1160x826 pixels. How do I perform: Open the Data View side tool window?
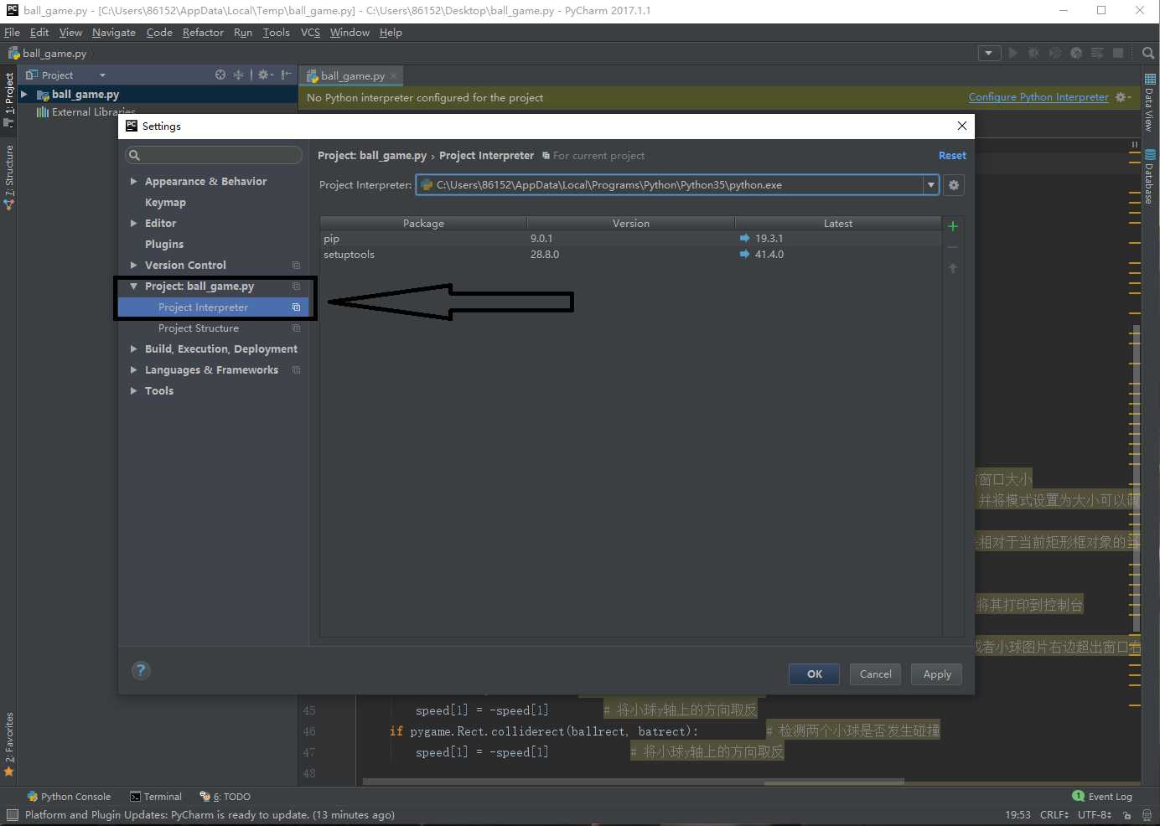pos(1150,102)
